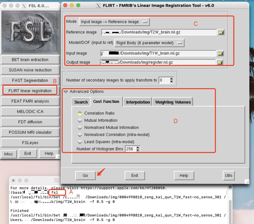Screen dimensions: 254x224
Task: Open the Model/DOF Rigid Body dropdown
Action: 149,43
